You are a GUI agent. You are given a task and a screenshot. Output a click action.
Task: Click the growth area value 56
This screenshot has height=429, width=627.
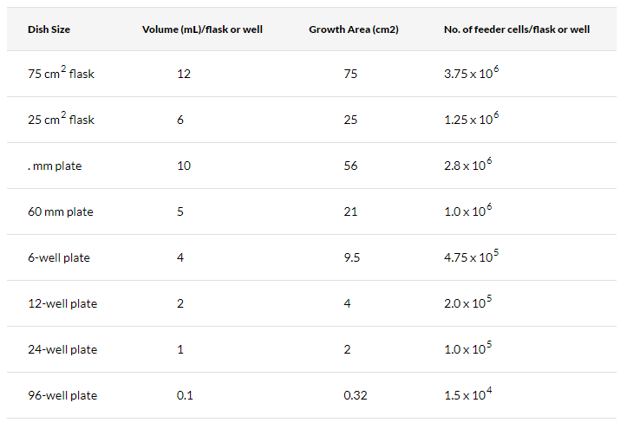click(350, 166)
